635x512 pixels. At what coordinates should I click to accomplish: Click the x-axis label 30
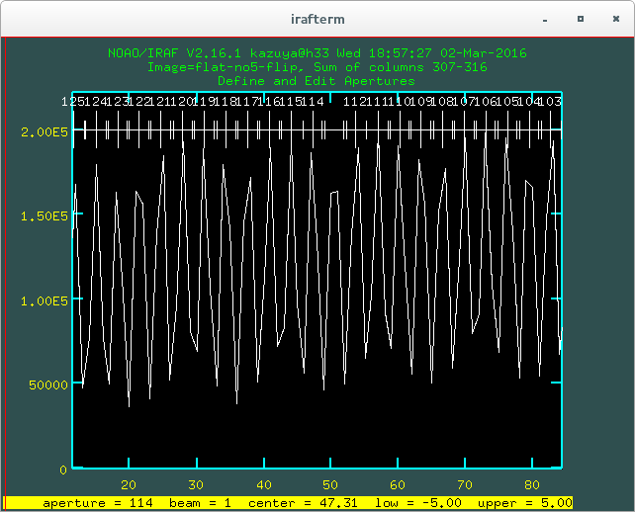[x=196, y=485]
